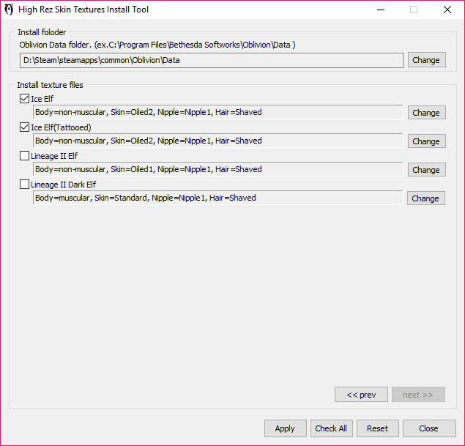This screenshot has height=446, width=465.
Task: Go to previous page with << prev
Action: click(361, 395)
